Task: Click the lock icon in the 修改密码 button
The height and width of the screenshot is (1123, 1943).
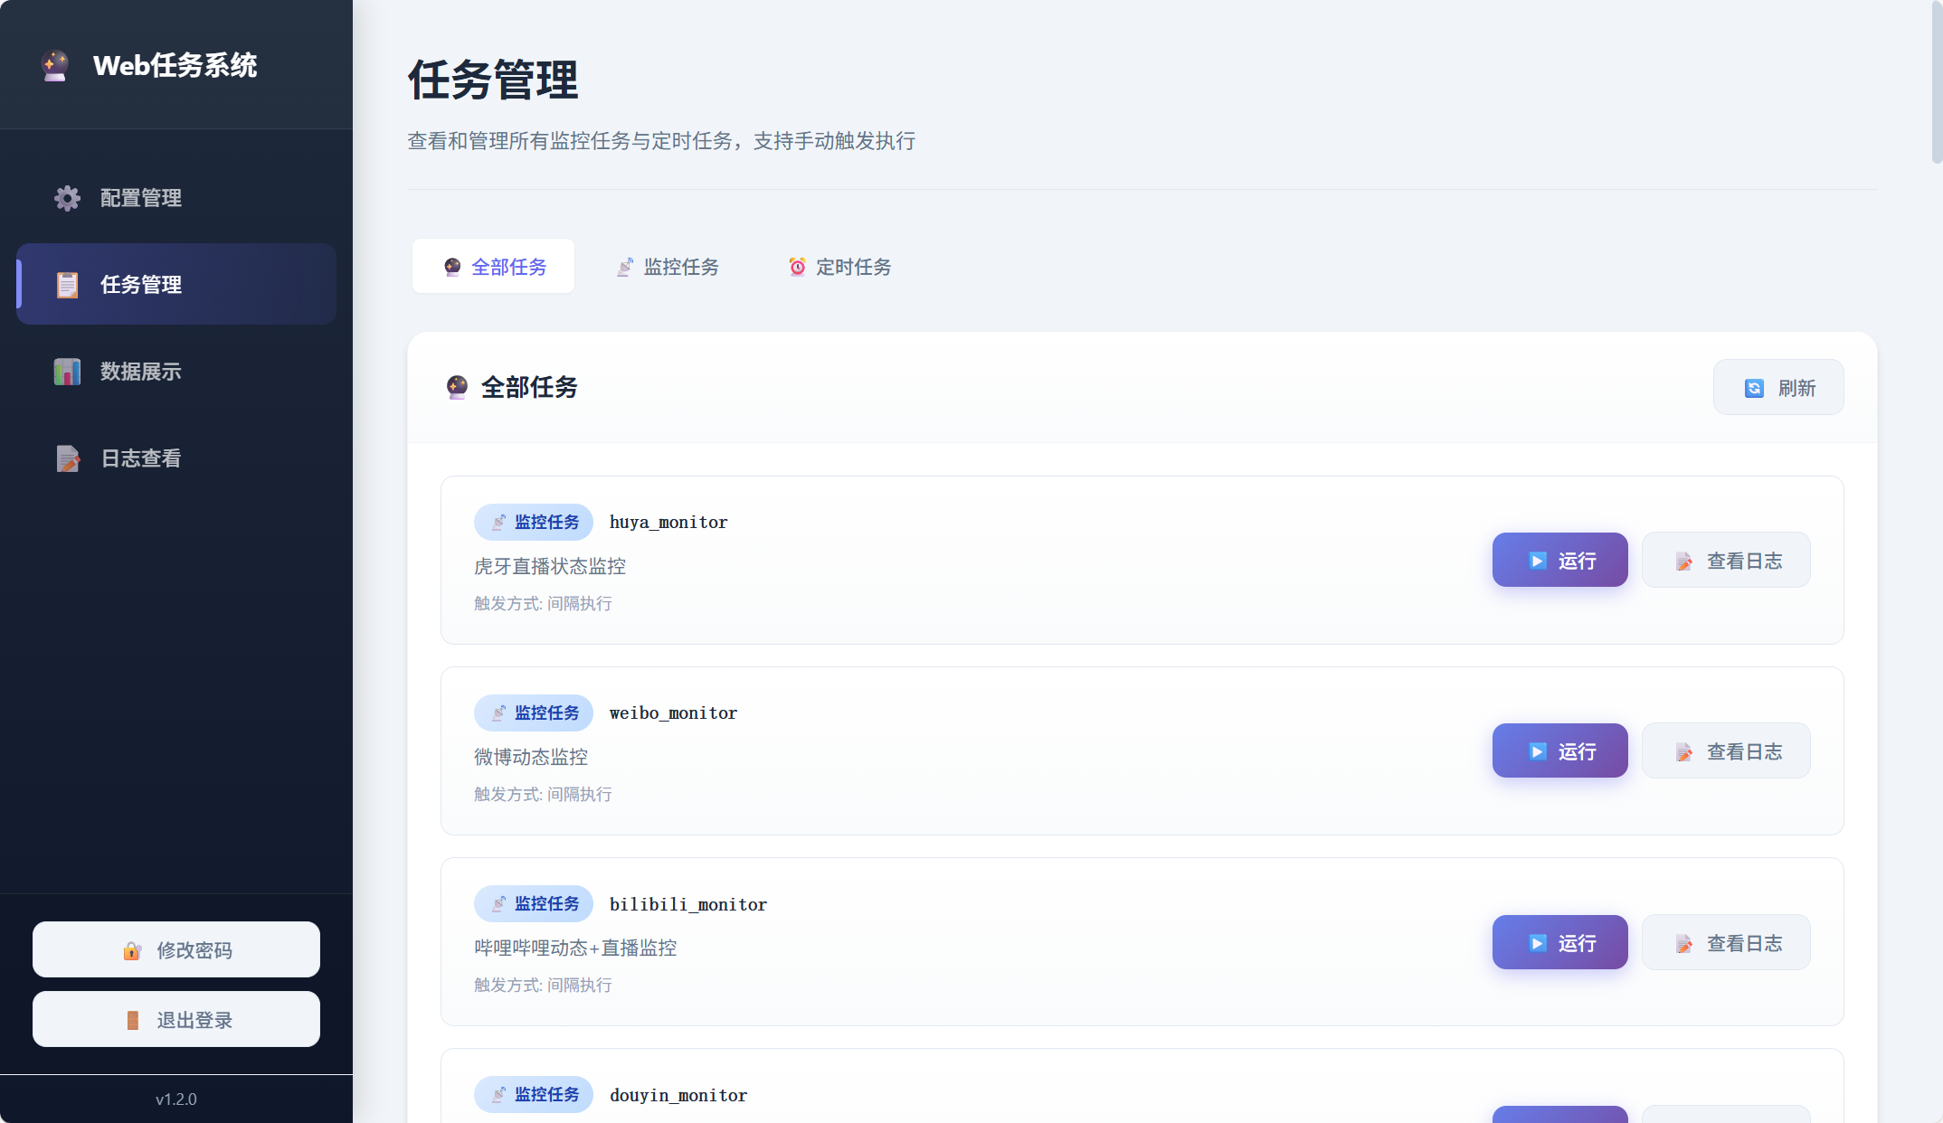Action: [x=132, y=950]
